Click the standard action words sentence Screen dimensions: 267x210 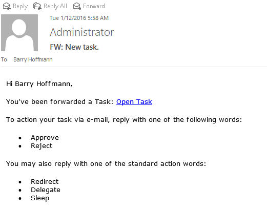(x=106, y=164)
